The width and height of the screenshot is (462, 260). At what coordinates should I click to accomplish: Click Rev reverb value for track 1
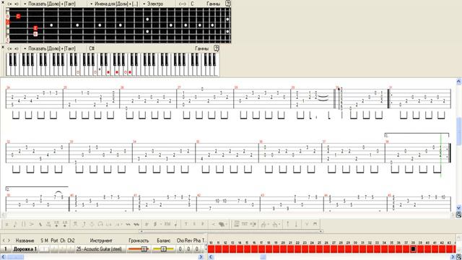coord(188,249)
